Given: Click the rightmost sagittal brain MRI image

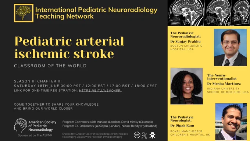Looking at the screenshot, I should click(x=241, y=13).
